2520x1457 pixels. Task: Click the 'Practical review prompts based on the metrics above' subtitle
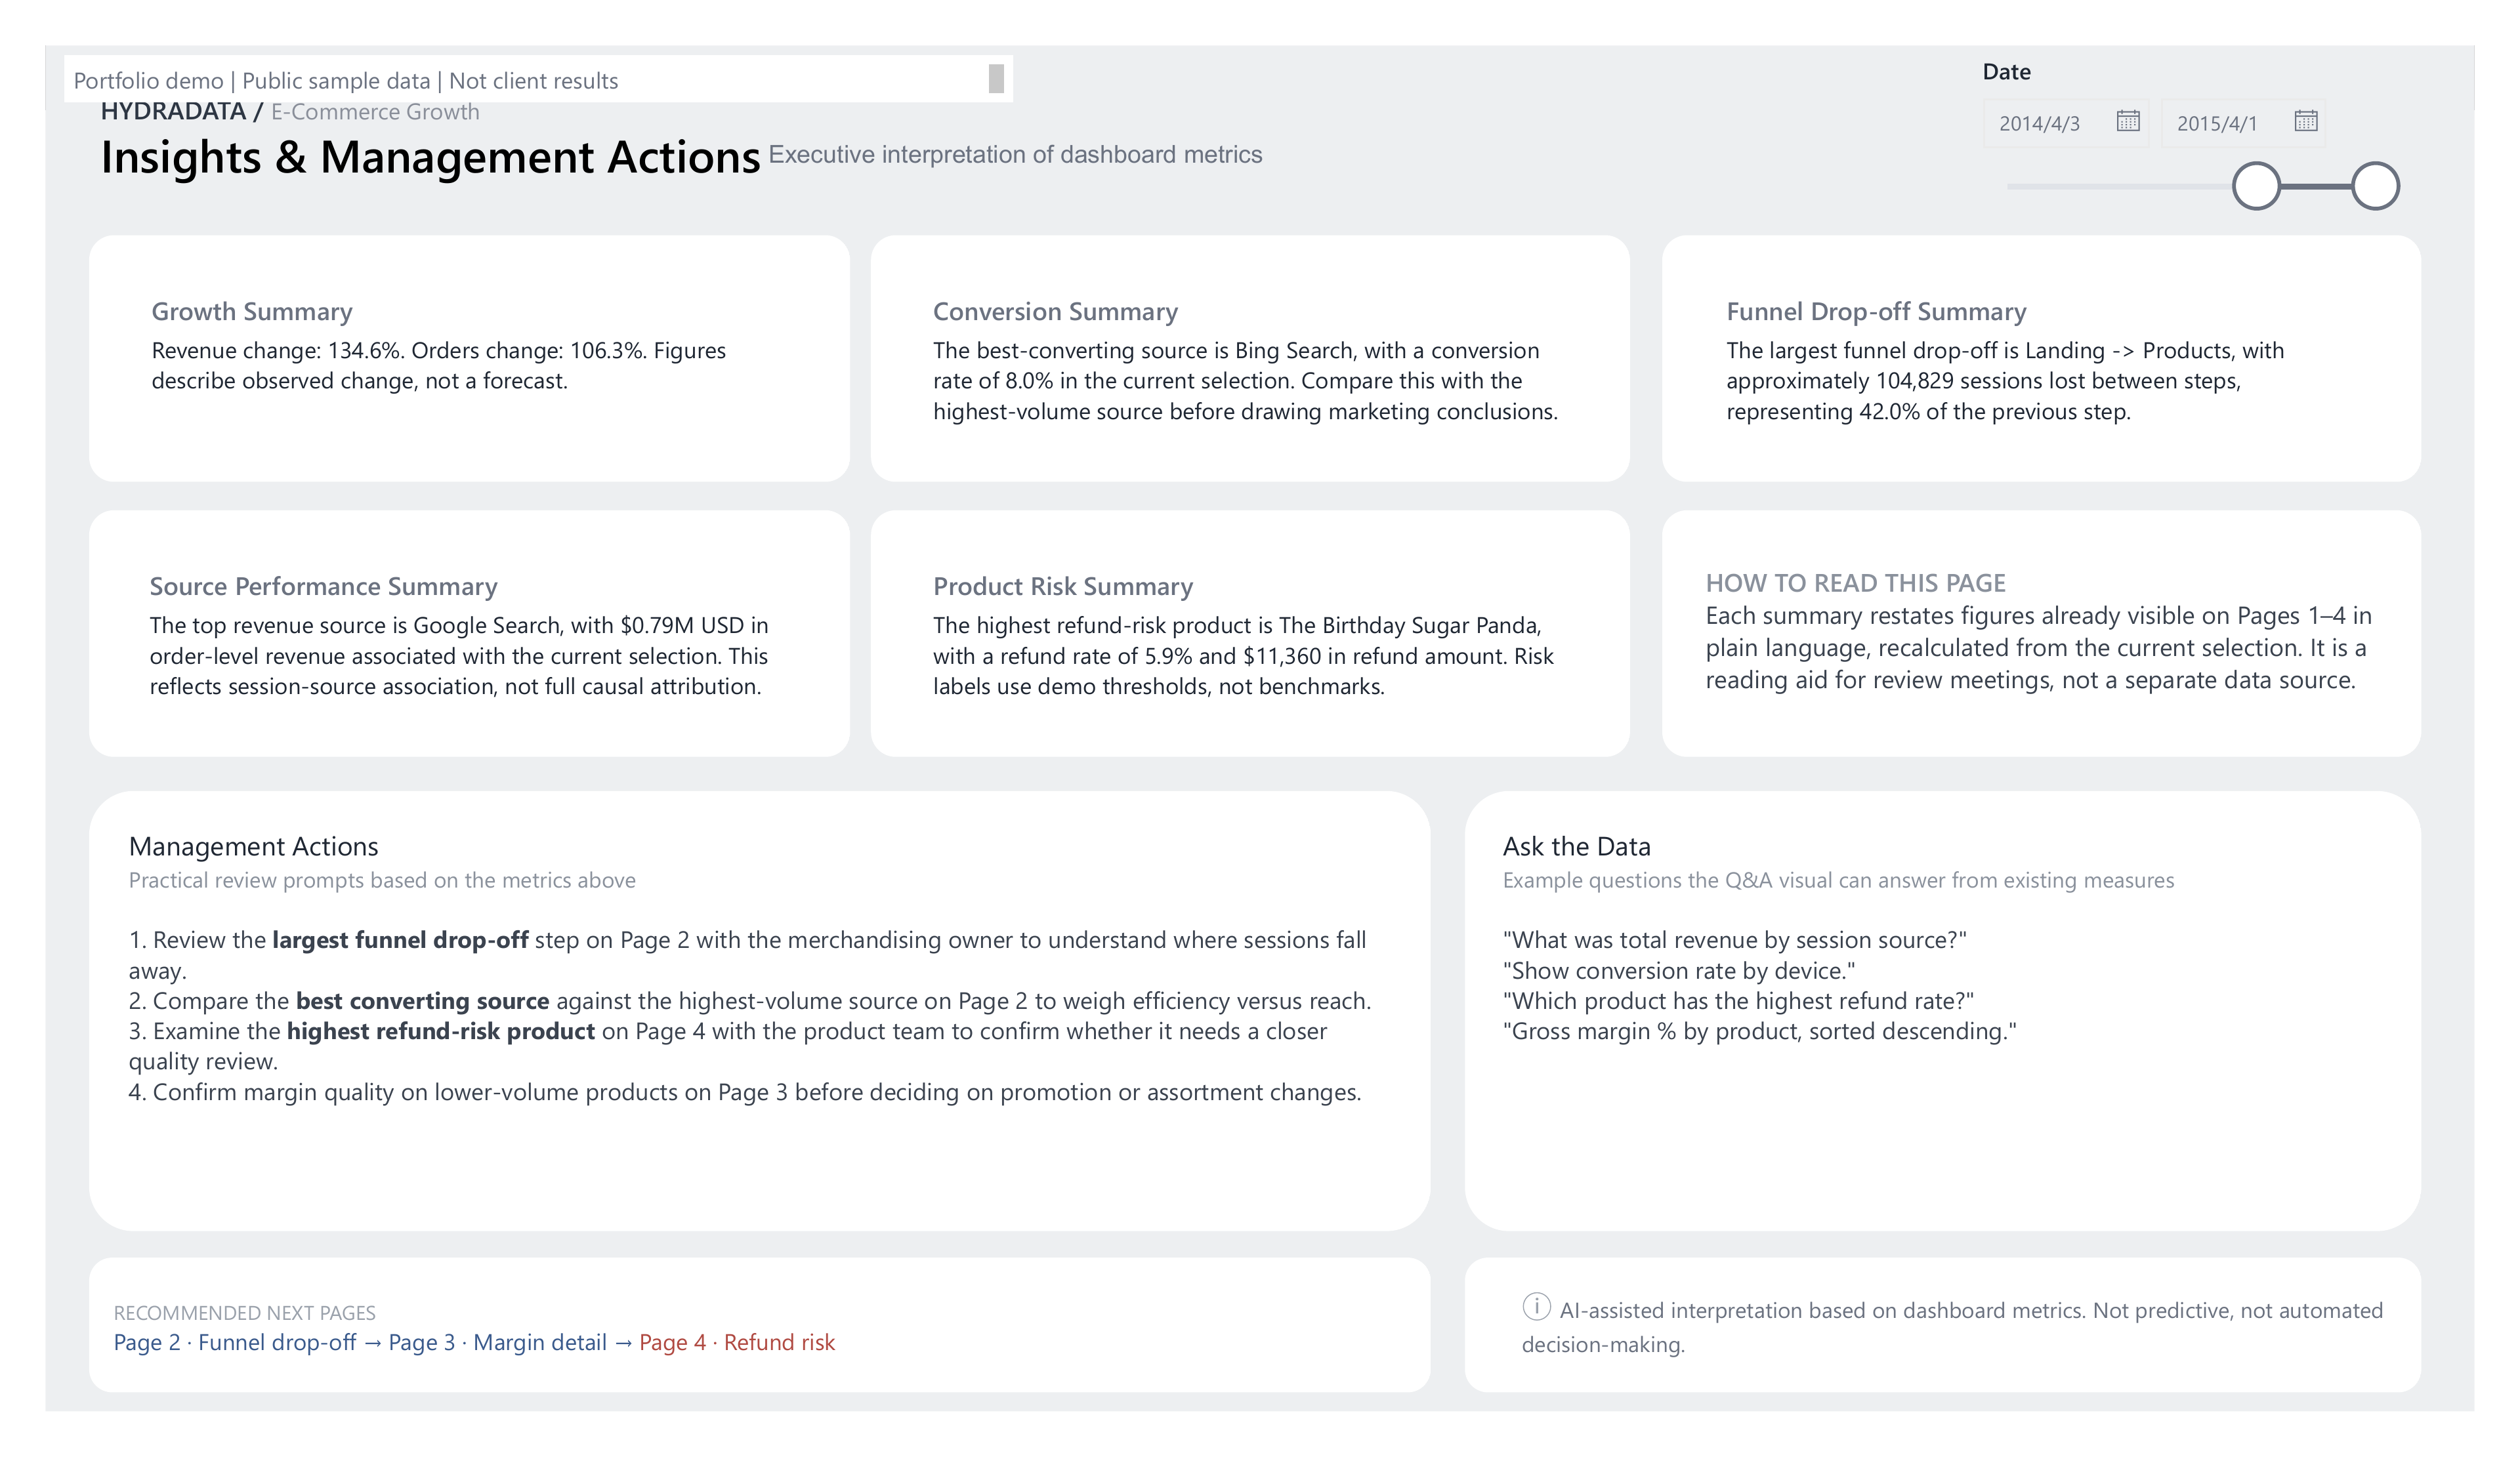click(x=382, y=880)
